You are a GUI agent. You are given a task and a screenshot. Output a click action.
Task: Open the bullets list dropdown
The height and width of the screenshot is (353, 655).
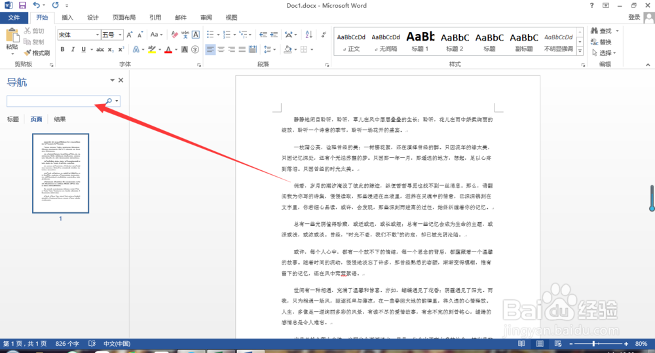coord(218,35)
